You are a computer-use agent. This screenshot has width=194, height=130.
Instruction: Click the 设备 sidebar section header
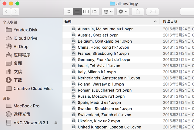point(6,98)
